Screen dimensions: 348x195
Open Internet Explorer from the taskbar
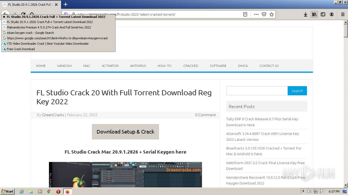(x=21, y=191)
